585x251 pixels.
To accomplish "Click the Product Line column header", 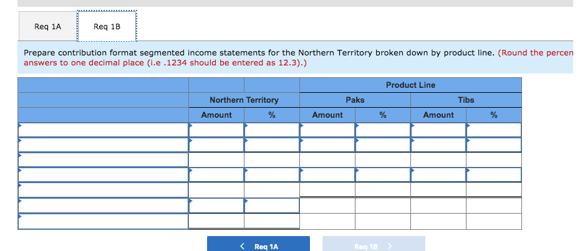I will (x=410, y=85).
